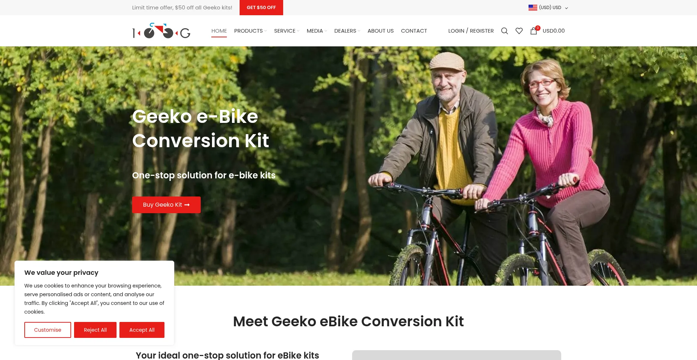The width and height of the screenshot is (697, 360).
Task: Open the Contact page
Action: (x=414, y=31)
